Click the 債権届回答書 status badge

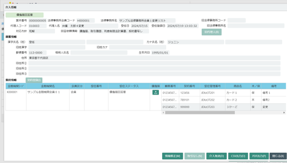(x=25, y=15)
